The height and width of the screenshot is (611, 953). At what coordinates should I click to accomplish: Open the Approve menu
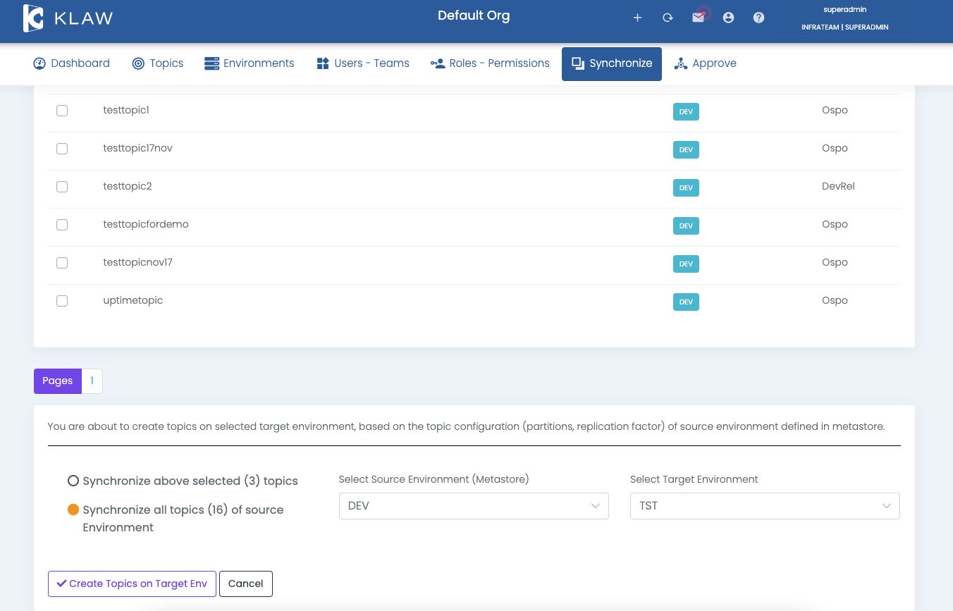tap(705, 63)
